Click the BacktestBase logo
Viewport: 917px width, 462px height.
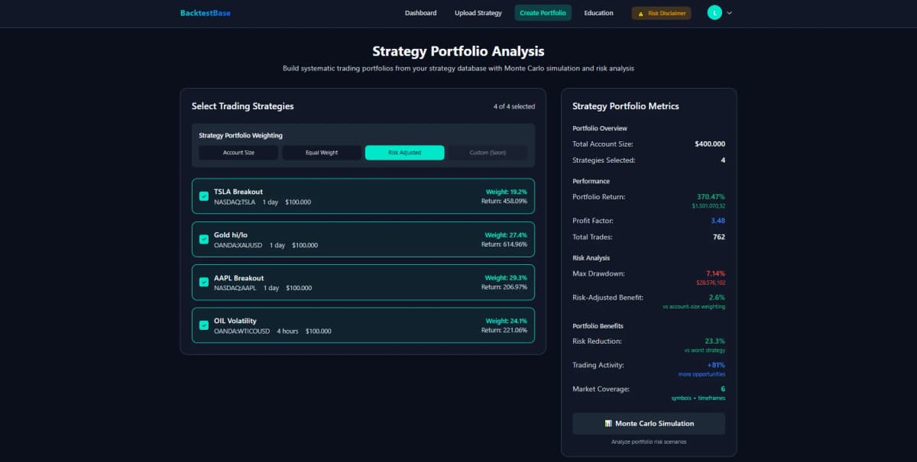204,13
